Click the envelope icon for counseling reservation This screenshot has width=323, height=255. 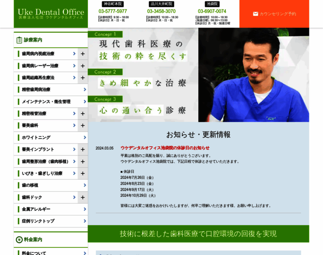click(x=255, y=14)
